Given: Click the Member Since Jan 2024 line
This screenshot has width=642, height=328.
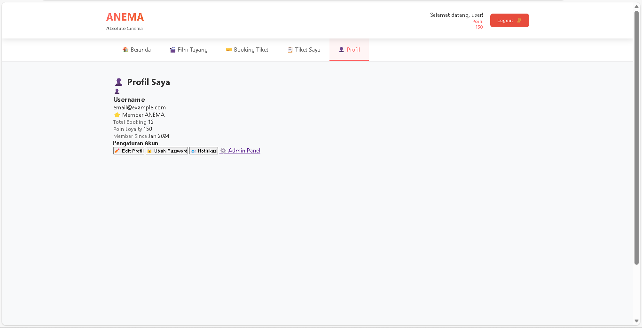Looking at the screenshot, I should pyautogui.click(x=141, y=136).
